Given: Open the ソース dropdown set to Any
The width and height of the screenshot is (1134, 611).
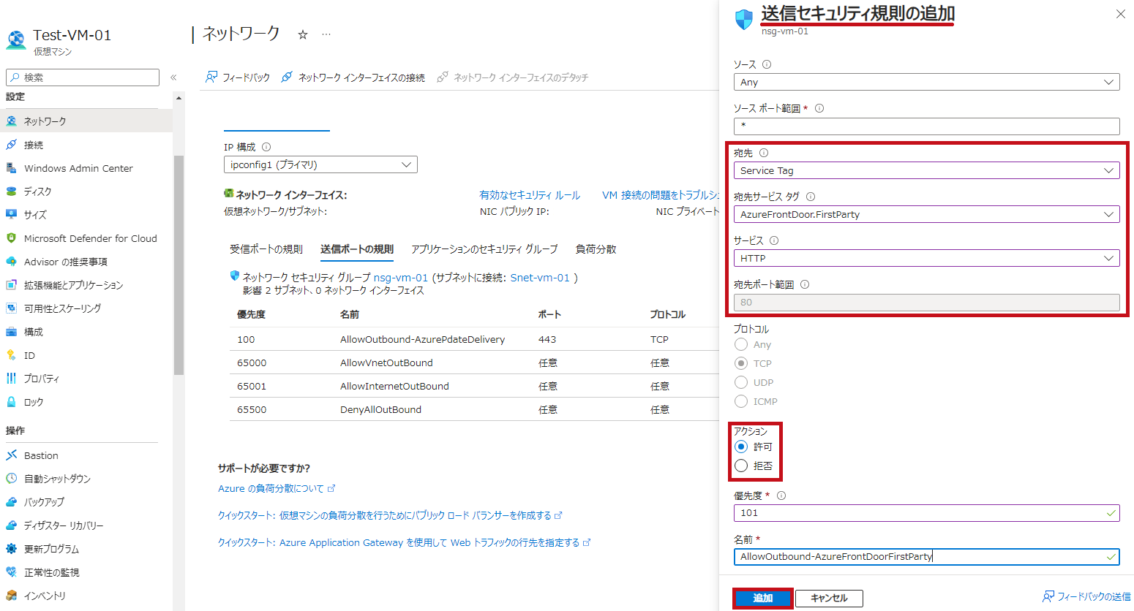Looking at the screenshot, I should (x=926, y=83).
